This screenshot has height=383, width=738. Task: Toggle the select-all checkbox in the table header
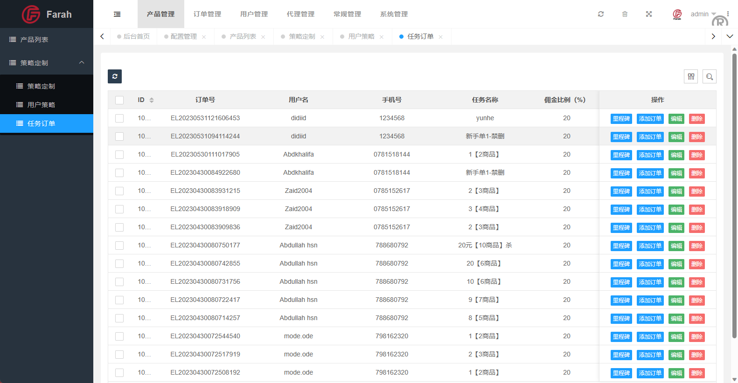(x=119, y=100)
